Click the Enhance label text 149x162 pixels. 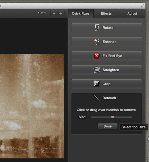click(109, 42)
